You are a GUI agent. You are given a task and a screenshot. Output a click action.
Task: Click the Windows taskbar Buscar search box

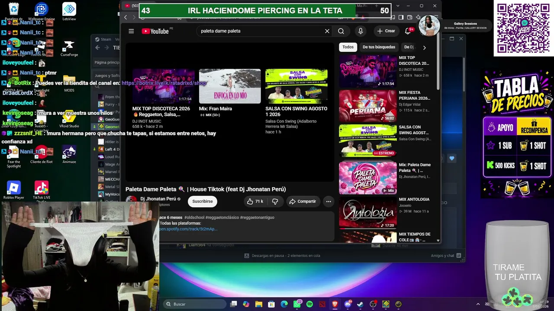(x=195, y=304)
